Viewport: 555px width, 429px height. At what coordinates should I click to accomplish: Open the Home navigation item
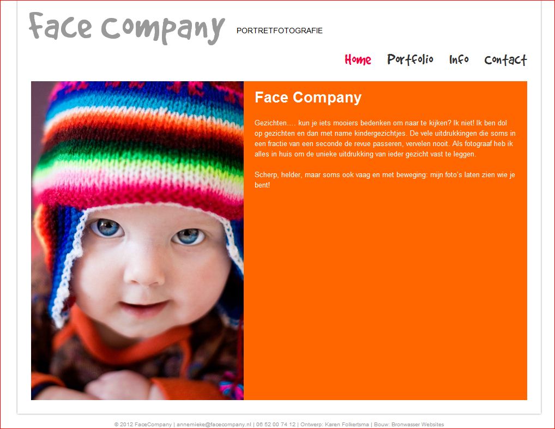coord(358,59)
